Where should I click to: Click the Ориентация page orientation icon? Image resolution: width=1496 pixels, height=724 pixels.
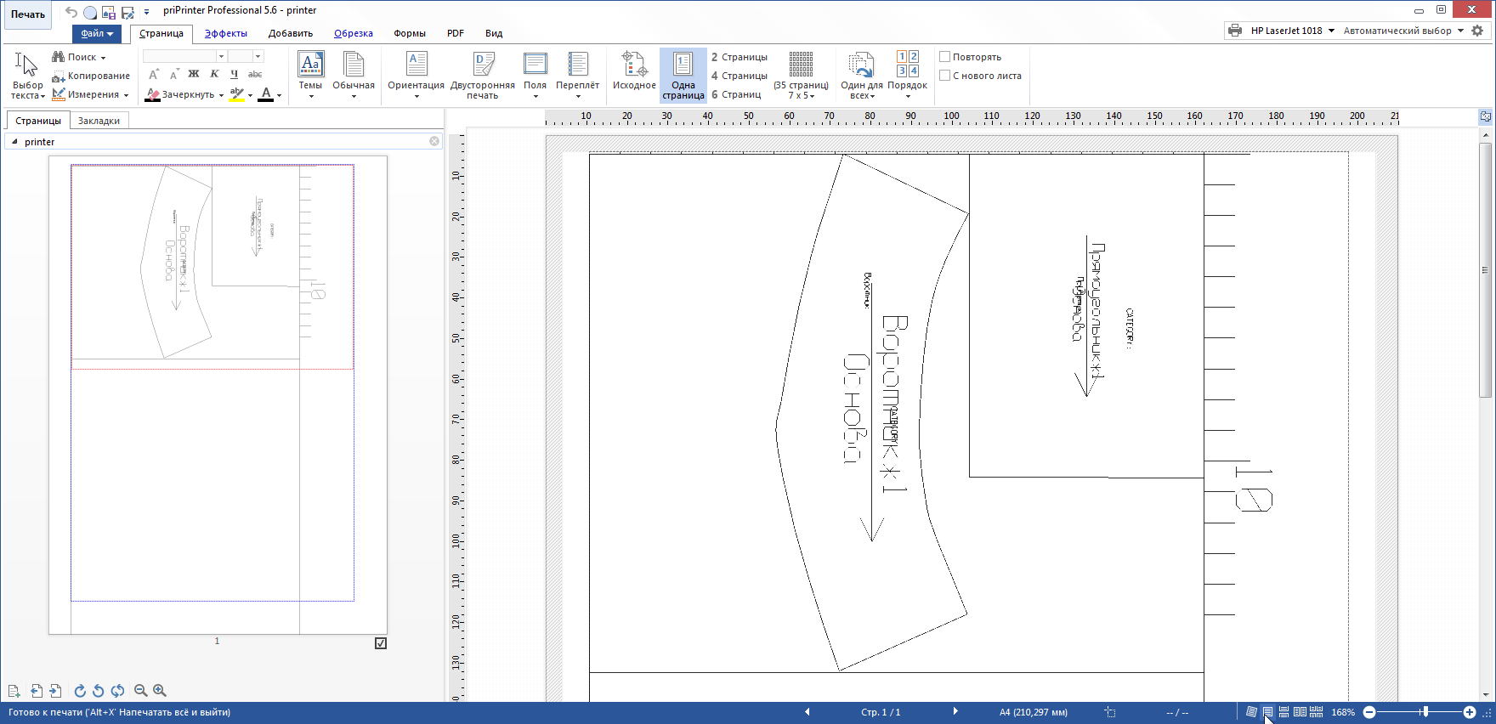[416, 65]
